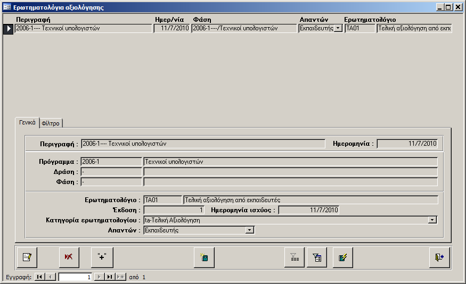Click the Περιγραφή field in the details panel
This screenshot has width=466, height=284.
(202, 144)
